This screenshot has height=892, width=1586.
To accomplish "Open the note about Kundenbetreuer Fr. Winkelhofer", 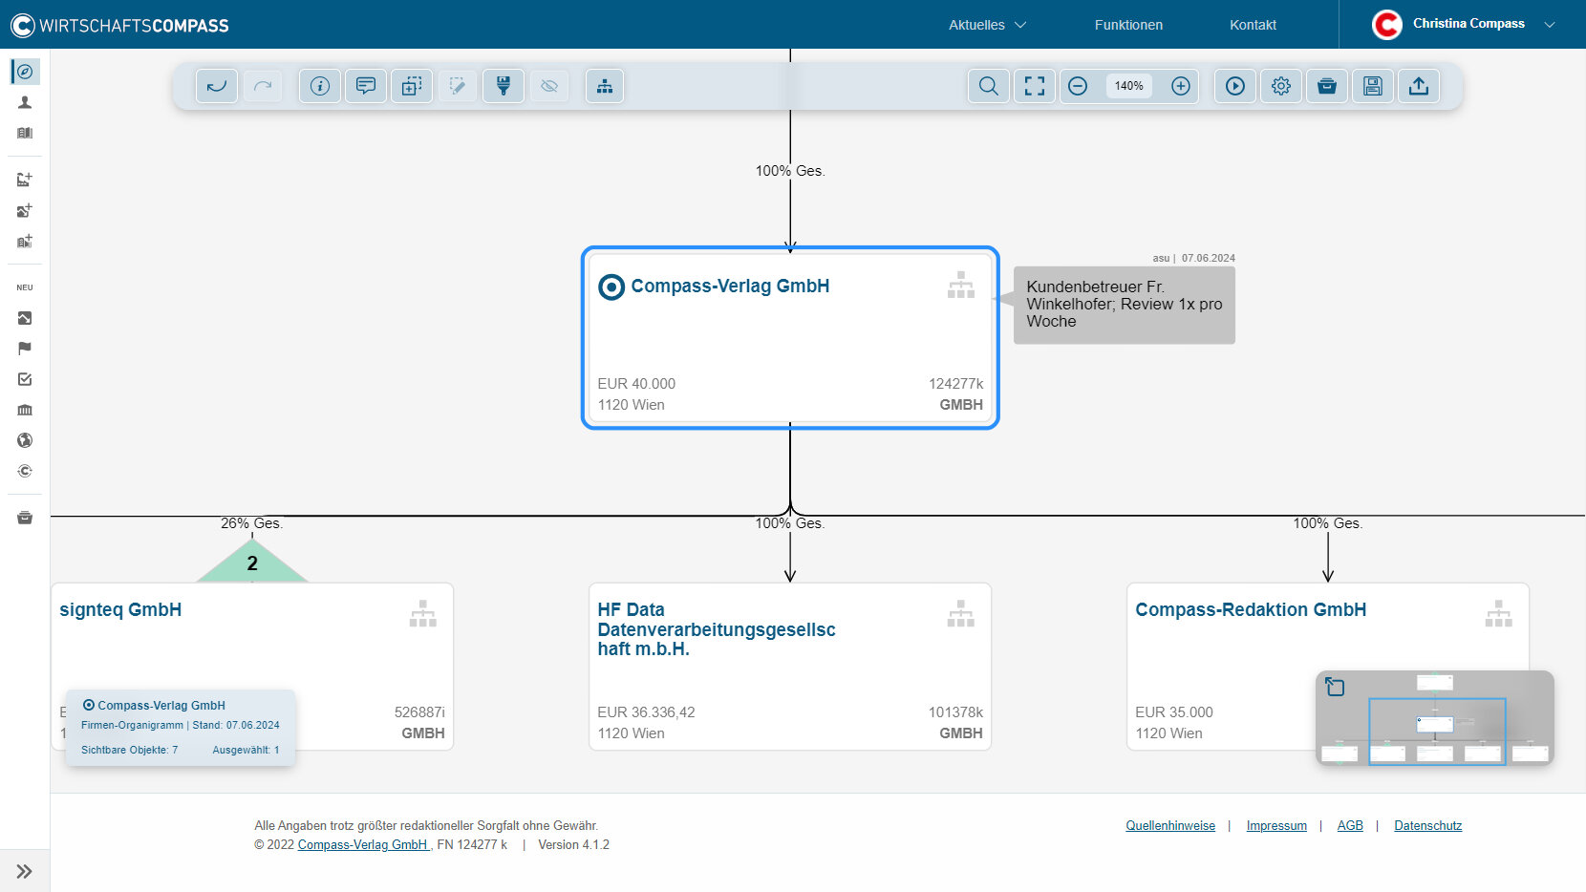I will click(1124, 305).
